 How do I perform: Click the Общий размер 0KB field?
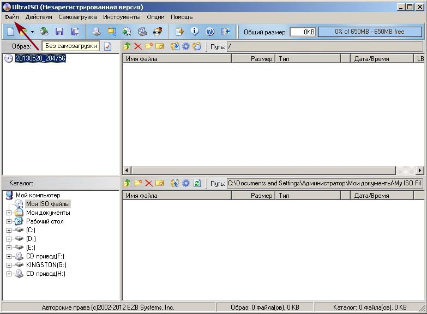click(302, 32)
